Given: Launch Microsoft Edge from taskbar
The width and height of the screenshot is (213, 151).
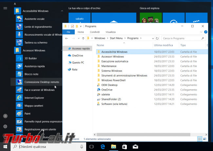Looking at the screenshot, I should (103, 146).
